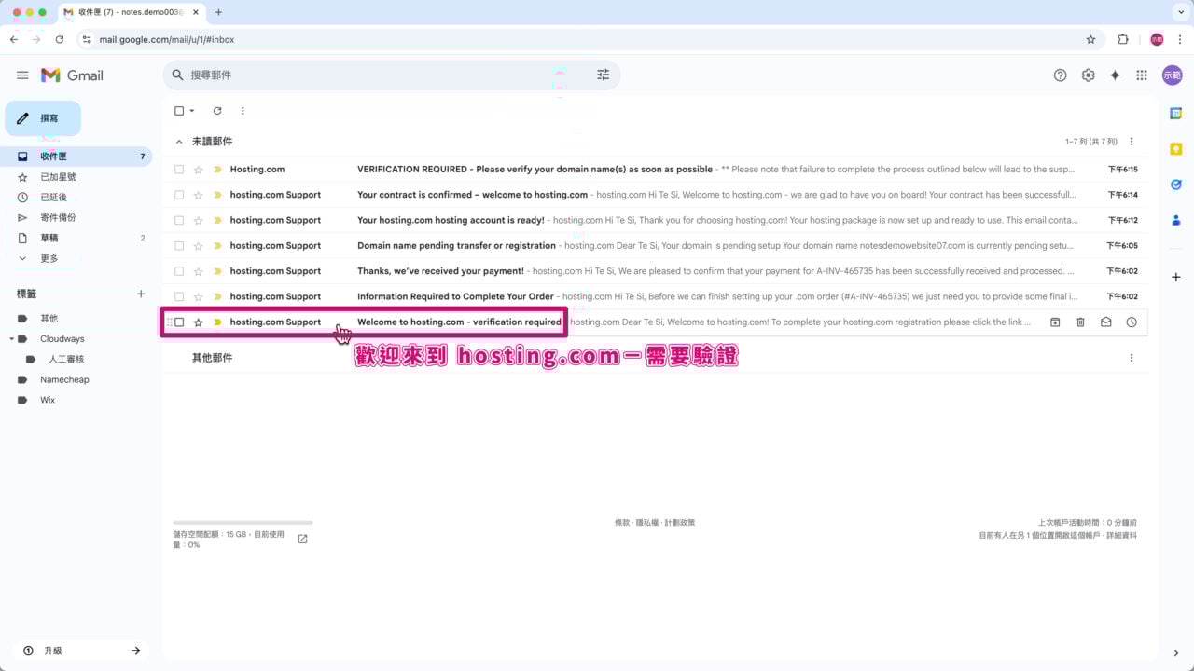Open Google Keep in the right side panel

pyautogui.click(x=1175, y=148)
